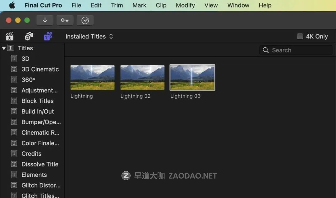Open the Keyword Editor key icon
The width and height of the screenshot is (336, 198).
tap(65, 20)
